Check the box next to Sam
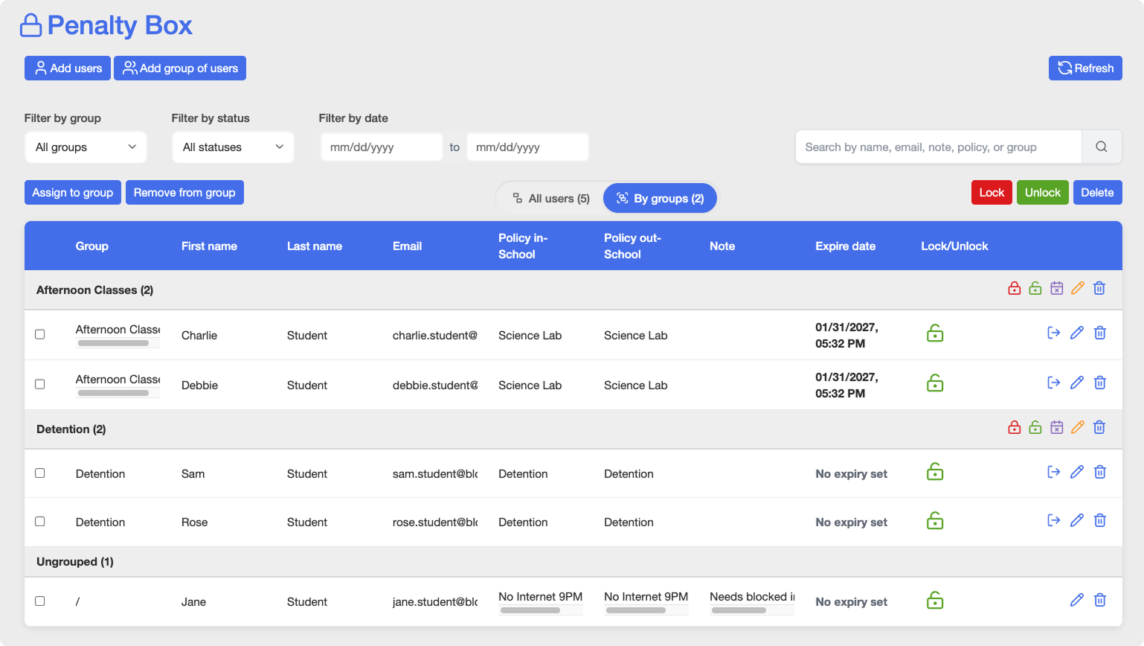 coord(40,473)
